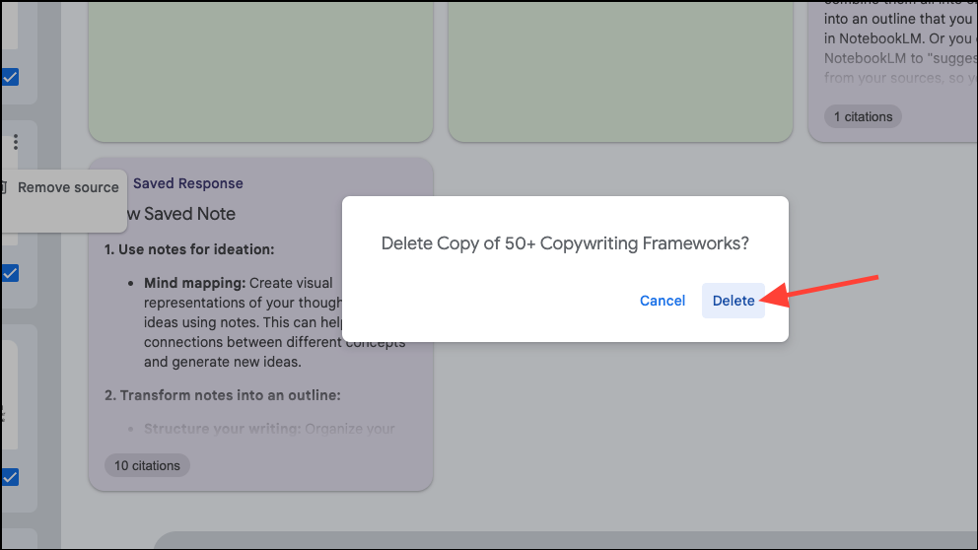This screenshot has height=550, width=978.
Task: Open the 1 citations chip
Action: coord(863,116)
